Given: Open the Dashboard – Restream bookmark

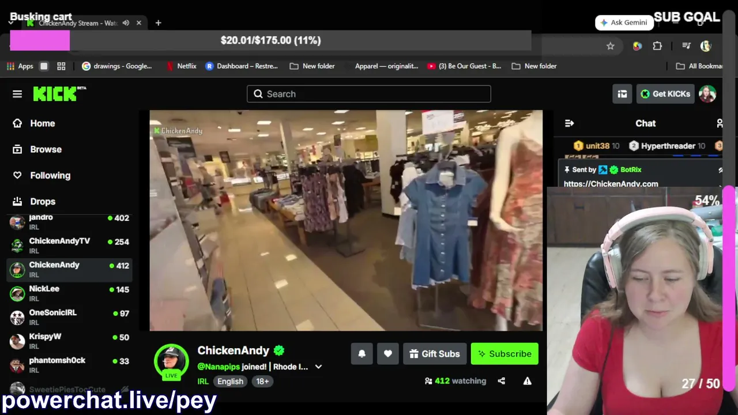Looking at the screenshot, I should [242, 66].
